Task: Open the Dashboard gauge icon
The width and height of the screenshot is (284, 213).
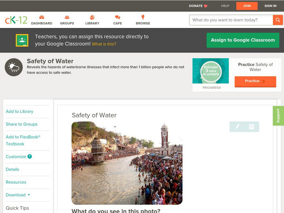Action: (42, 17)
